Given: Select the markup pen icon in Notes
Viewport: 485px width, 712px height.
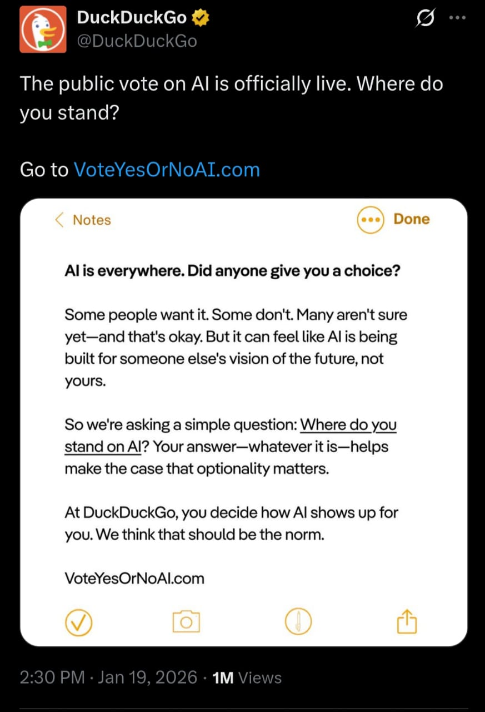Looking at the screenshot, I should click(299, 622).
